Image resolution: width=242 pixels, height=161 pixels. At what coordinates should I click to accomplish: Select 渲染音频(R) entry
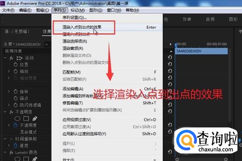pos(73,48)
